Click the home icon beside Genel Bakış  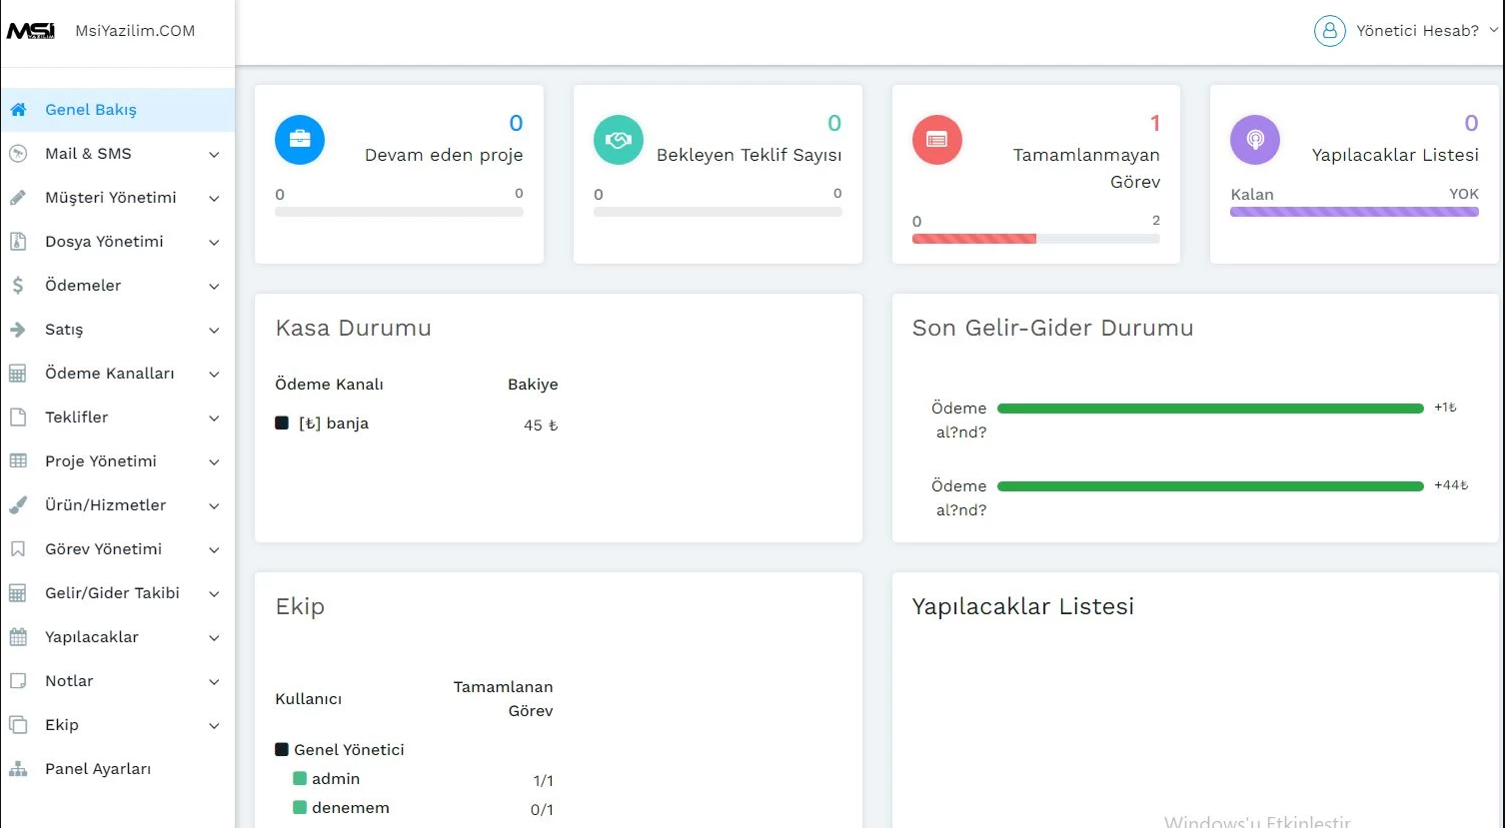click(x=18, y=110)
